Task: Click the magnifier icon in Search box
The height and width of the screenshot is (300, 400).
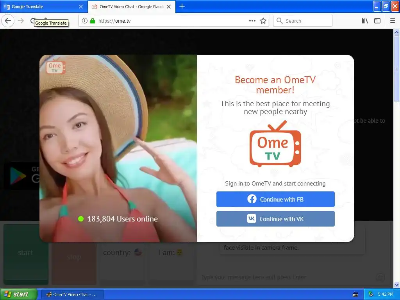Action: (280, 21)
